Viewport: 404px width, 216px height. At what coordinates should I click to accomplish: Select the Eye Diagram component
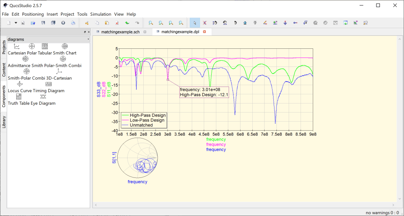(x=43, y=100)
